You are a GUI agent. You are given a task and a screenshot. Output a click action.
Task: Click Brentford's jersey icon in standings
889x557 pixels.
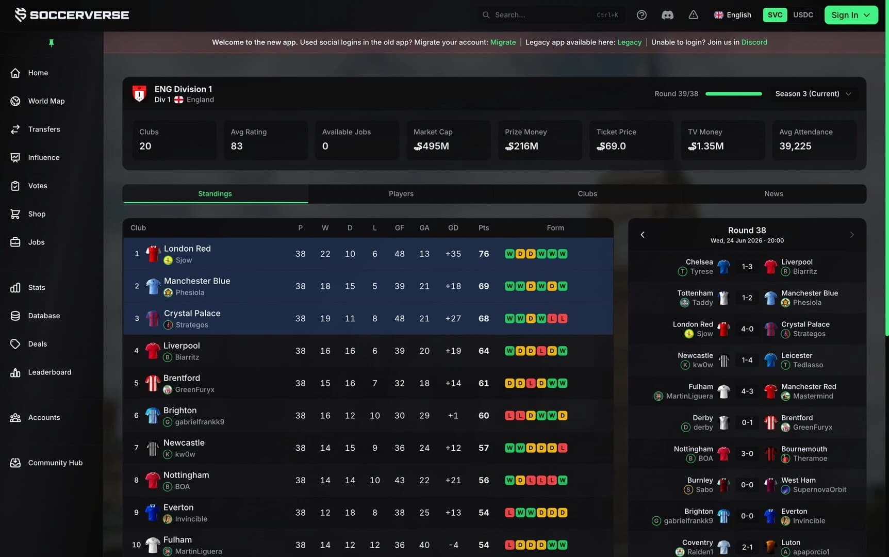(153, 383)
